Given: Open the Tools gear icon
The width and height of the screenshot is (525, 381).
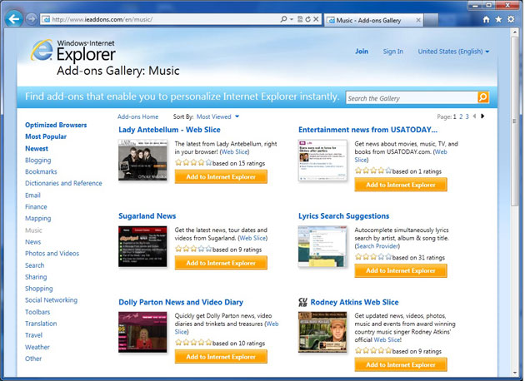Looking at the screenshot, I should pyautogui.click(x=511, y=18).
